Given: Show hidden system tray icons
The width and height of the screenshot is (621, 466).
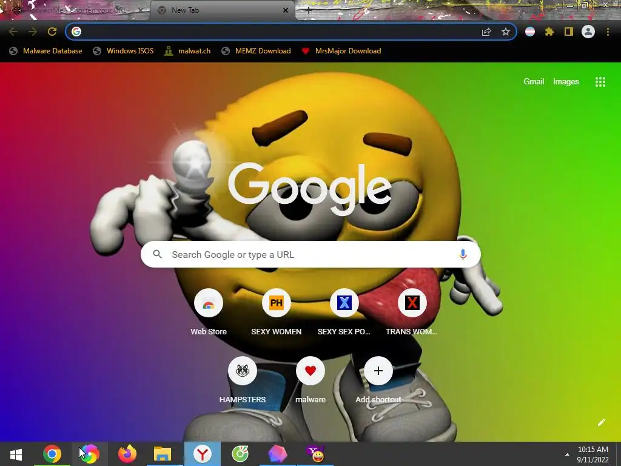Looking at the screenshot, I should tap(567, 454).
